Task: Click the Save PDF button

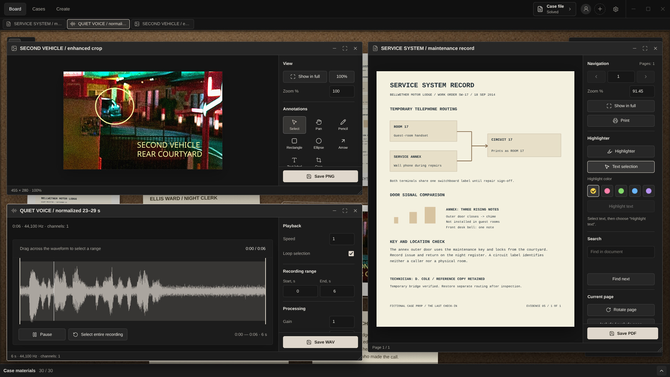Action: (623, 333)
